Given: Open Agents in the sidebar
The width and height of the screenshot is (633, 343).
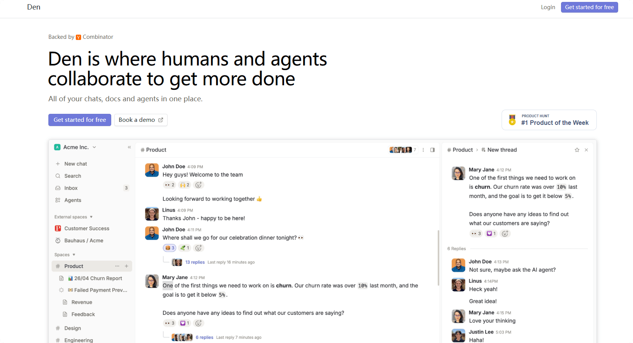Looking at the screenshot, I should pos(72,200).
